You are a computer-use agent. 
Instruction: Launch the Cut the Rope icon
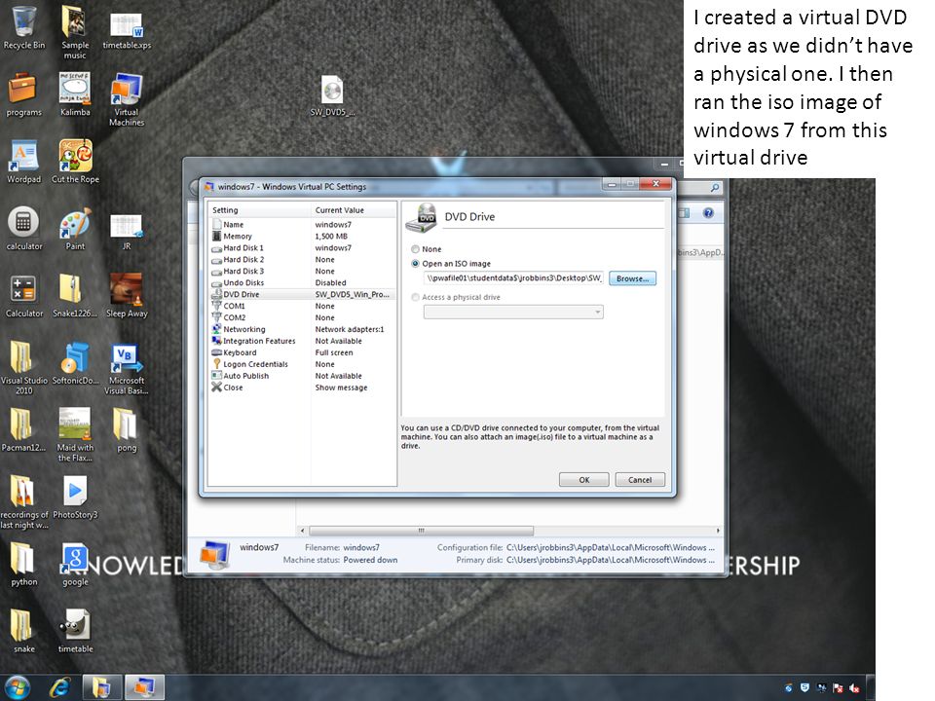click(75, 161)
